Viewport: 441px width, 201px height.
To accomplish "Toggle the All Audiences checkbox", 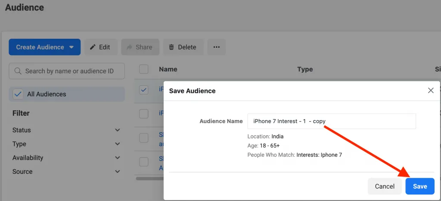I will (18, 94).
